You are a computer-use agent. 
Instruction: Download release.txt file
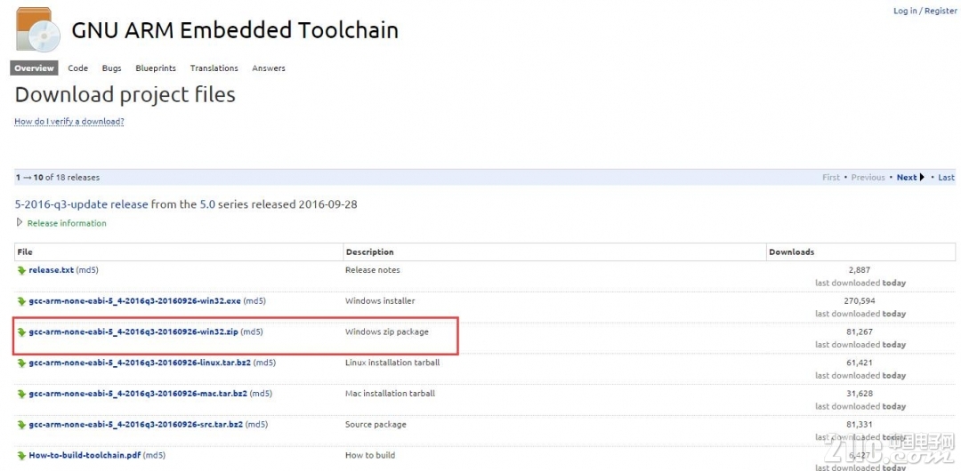click(x=52, y=270)
